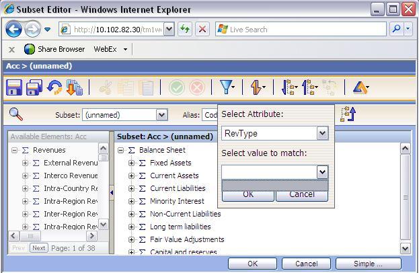Open the Live Search options dropdown
This screenshot has height=273, width=419.
[x=408, y=29]
